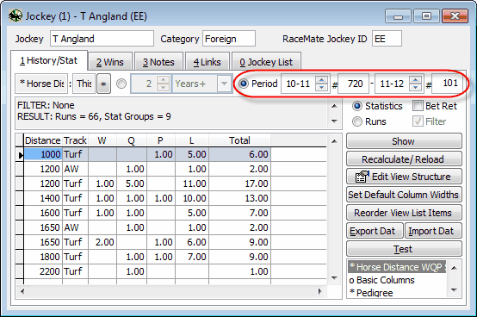The width and height of the screenshot is (477, 317).
Task: Click the grid horizontal scroll left arrow
Action: 22,291
